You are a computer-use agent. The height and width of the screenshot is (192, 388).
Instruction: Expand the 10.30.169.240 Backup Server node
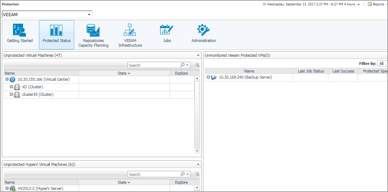click(208, 77)
